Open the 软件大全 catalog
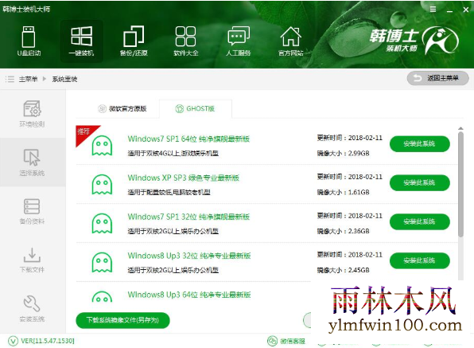 pos(185,41)
